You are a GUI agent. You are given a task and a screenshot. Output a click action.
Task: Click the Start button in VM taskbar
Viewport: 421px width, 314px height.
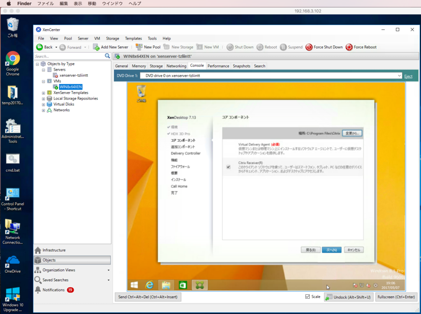coord(134,285)
